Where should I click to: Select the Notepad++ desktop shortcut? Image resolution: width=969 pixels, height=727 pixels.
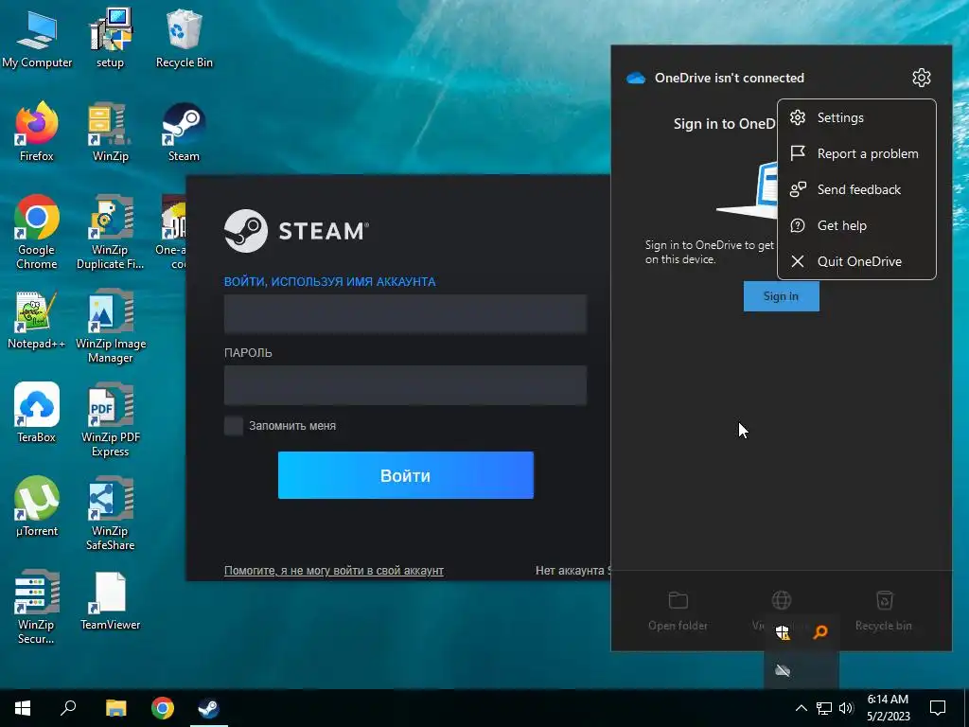(37, 320)
